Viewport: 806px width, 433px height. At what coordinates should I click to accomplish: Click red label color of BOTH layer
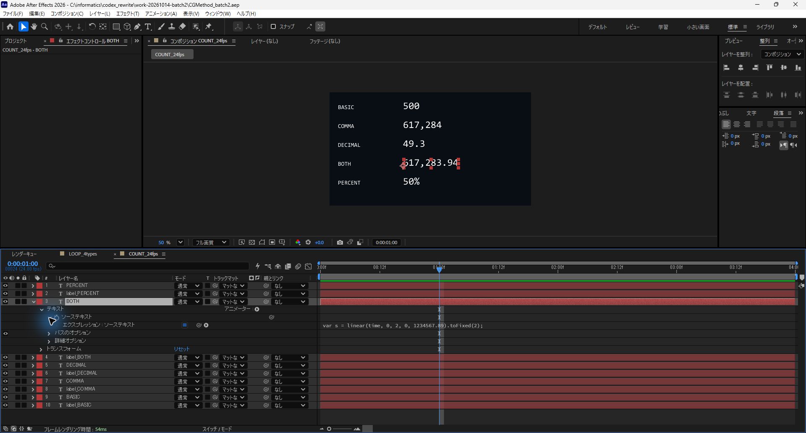point(39,302)
